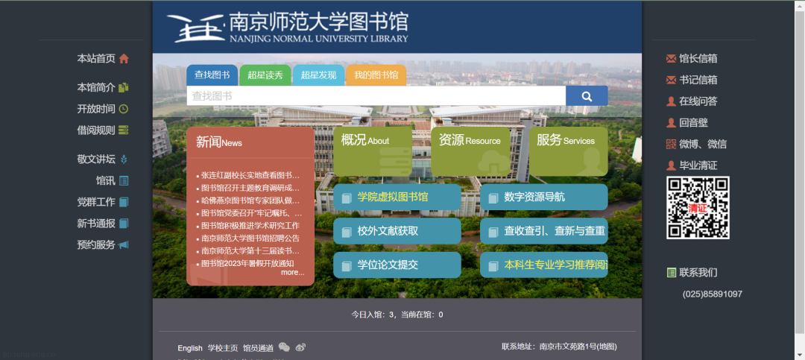Click the scrollbar down arrow

[x=800, y=355]
